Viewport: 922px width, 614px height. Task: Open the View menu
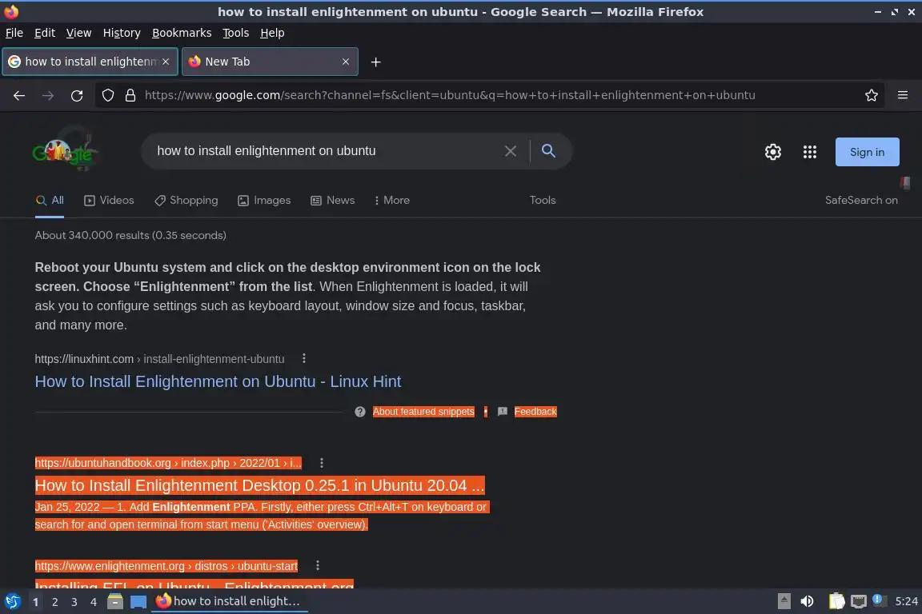[x=78, y=33]
